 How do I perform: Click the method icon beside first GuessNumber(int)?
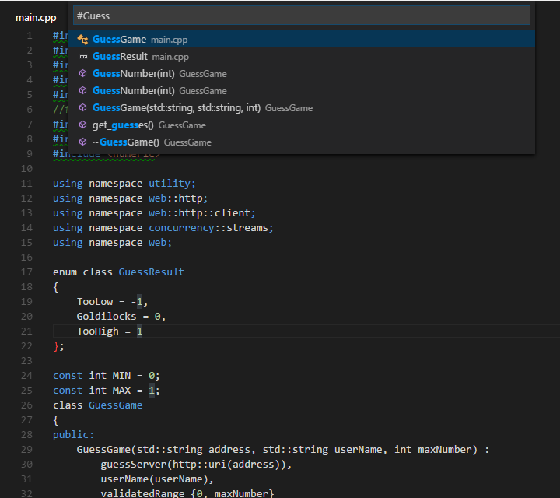[x=82, y=74]
